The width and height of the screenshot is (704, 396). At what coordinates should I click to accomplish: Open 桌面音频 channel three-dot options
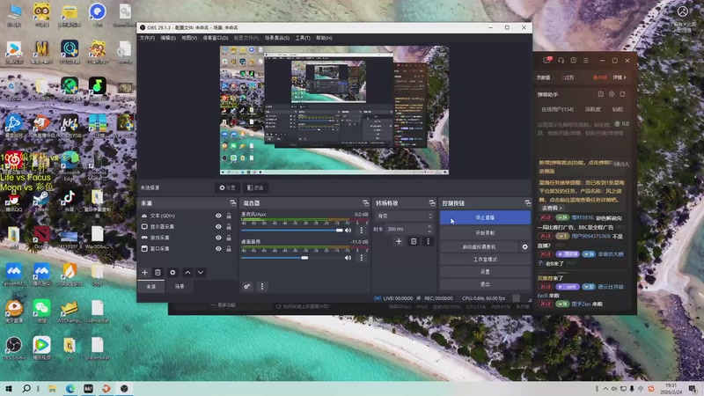click(x=362, y=258)
